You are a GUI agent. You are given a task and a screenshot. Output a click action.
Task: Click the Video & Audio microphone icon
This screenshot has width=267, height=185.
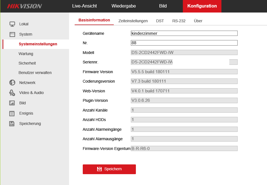12,93
